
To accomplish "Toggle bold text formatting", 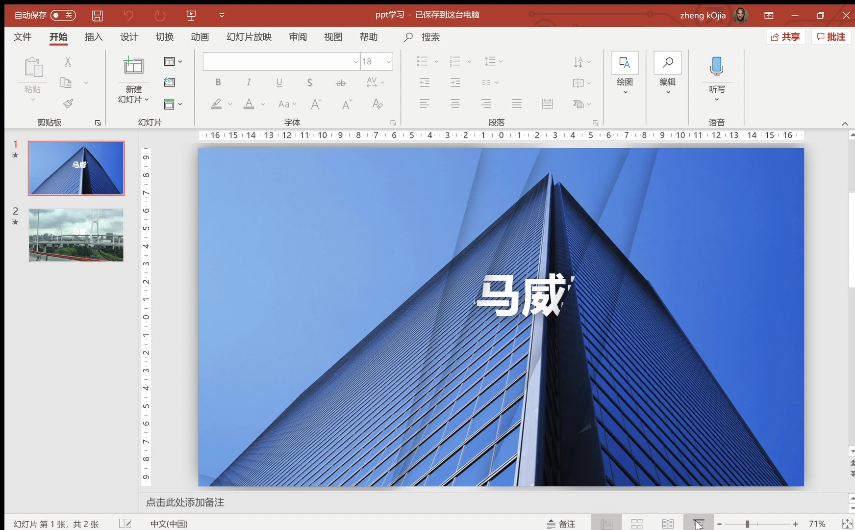I will click(x=218, y=82).
